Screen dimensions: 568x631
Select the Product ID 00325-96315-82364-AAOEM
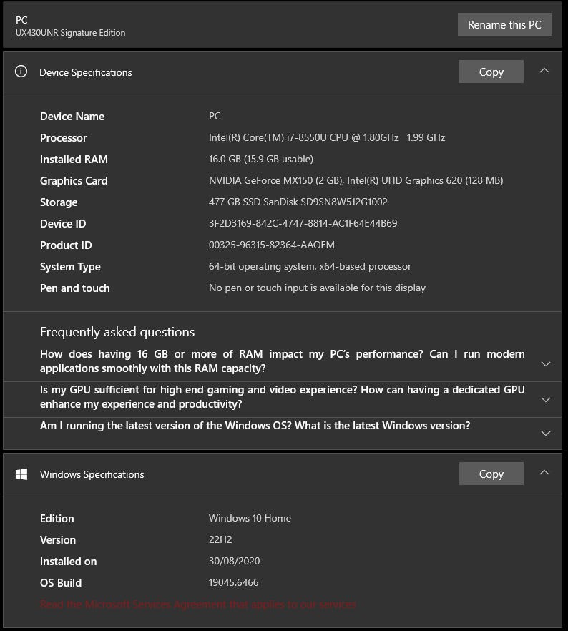[x=272, y=245]
